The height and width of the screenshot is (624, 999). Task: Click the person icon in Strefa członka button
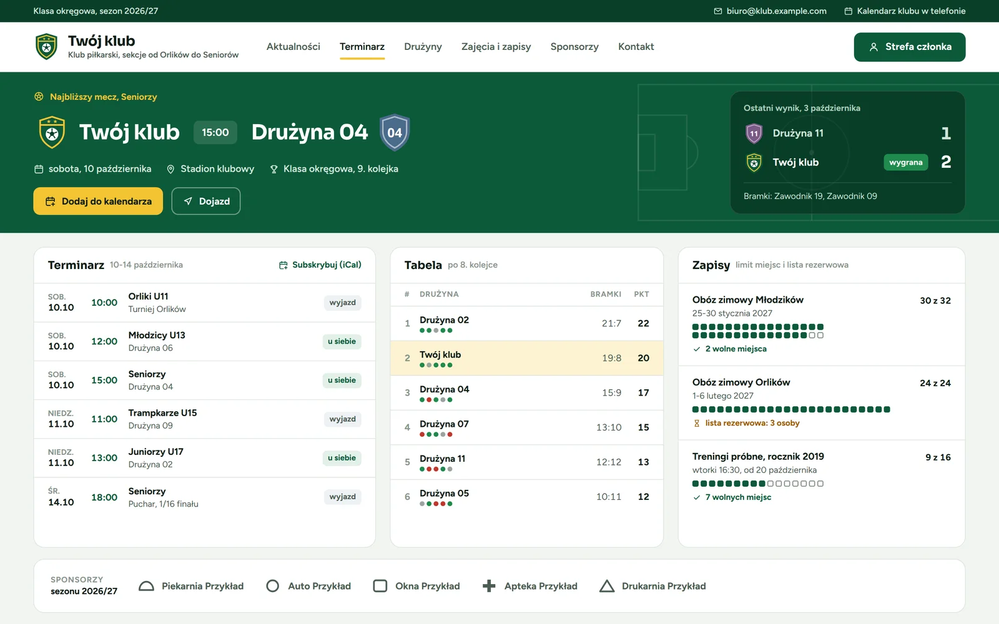tap(874, 47)
